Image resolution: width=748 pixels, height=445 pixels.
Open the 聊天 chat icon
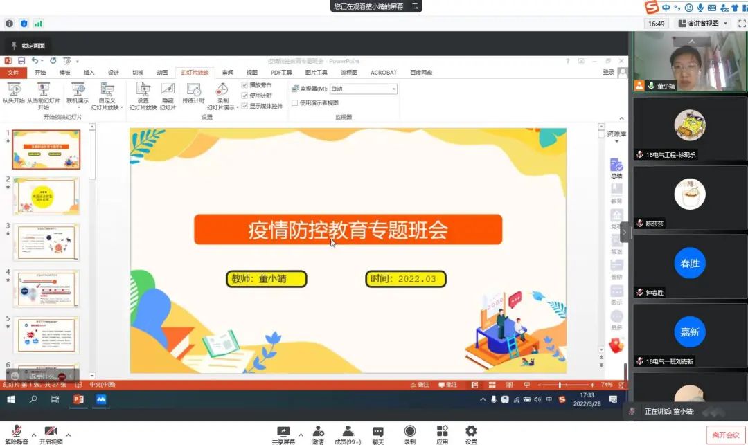coord(378,431)
